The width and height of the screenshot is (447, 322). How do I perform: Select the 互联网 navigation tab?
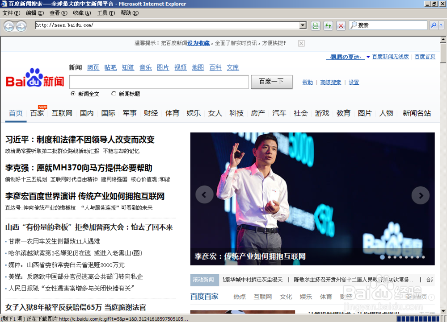coord(62,113)
